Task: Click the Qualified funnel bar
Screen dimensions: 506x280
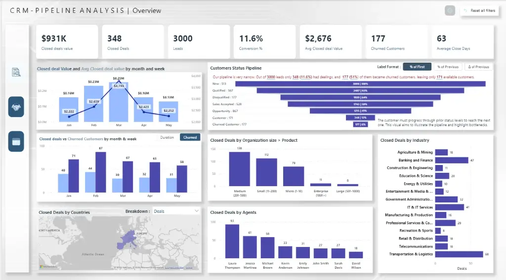Action: [360, 91]
